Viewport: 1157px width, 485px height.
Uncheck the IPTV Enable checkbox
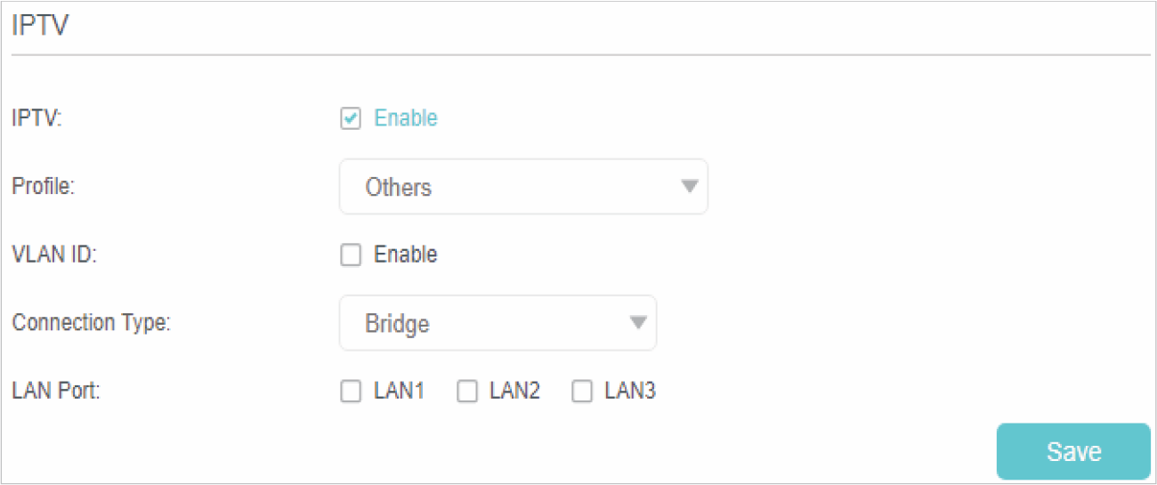(351, 118)
